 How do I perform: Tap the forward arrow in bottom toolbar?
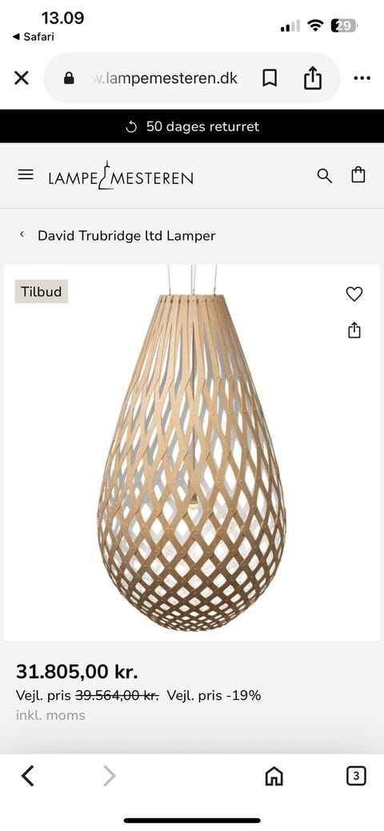point(109,776)
